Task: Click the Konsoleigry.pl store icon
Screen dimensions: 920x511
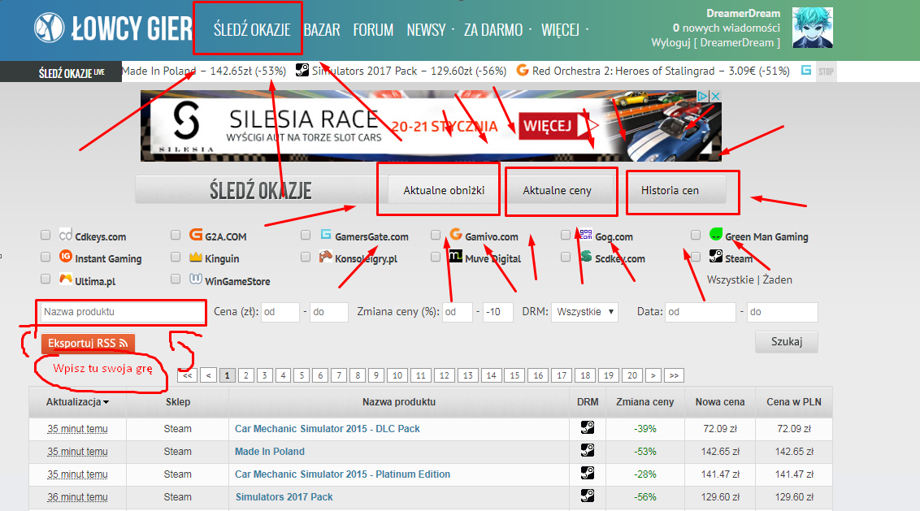Action: [326, 257]
